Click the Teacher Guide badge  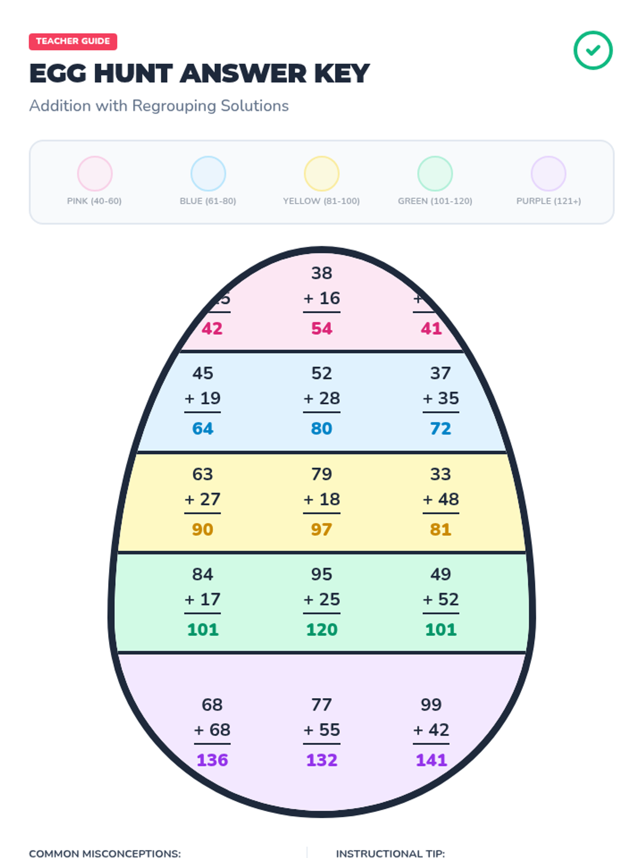pyautogui.click(x=73, y=41)
